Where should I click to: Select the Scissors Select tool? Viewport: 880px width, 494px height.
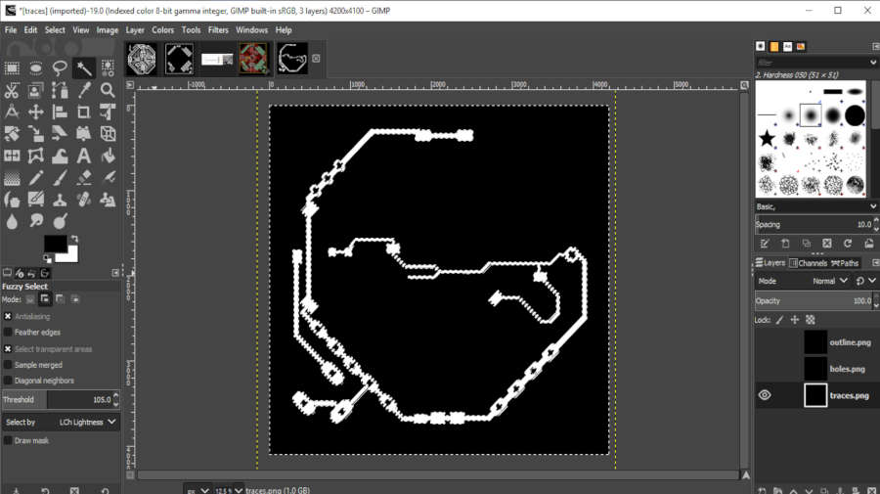coord(12,90)
